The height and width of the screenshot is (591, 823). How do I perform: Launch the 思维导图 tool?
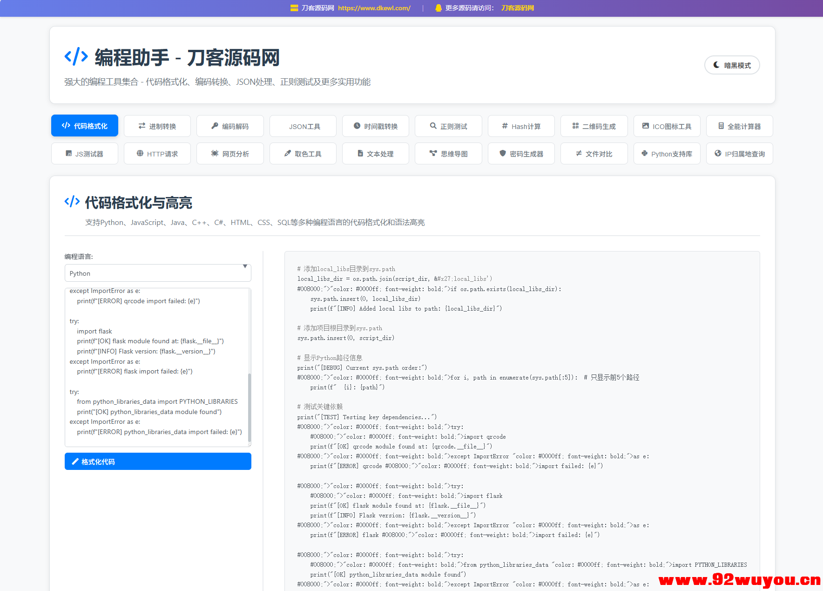448,153
